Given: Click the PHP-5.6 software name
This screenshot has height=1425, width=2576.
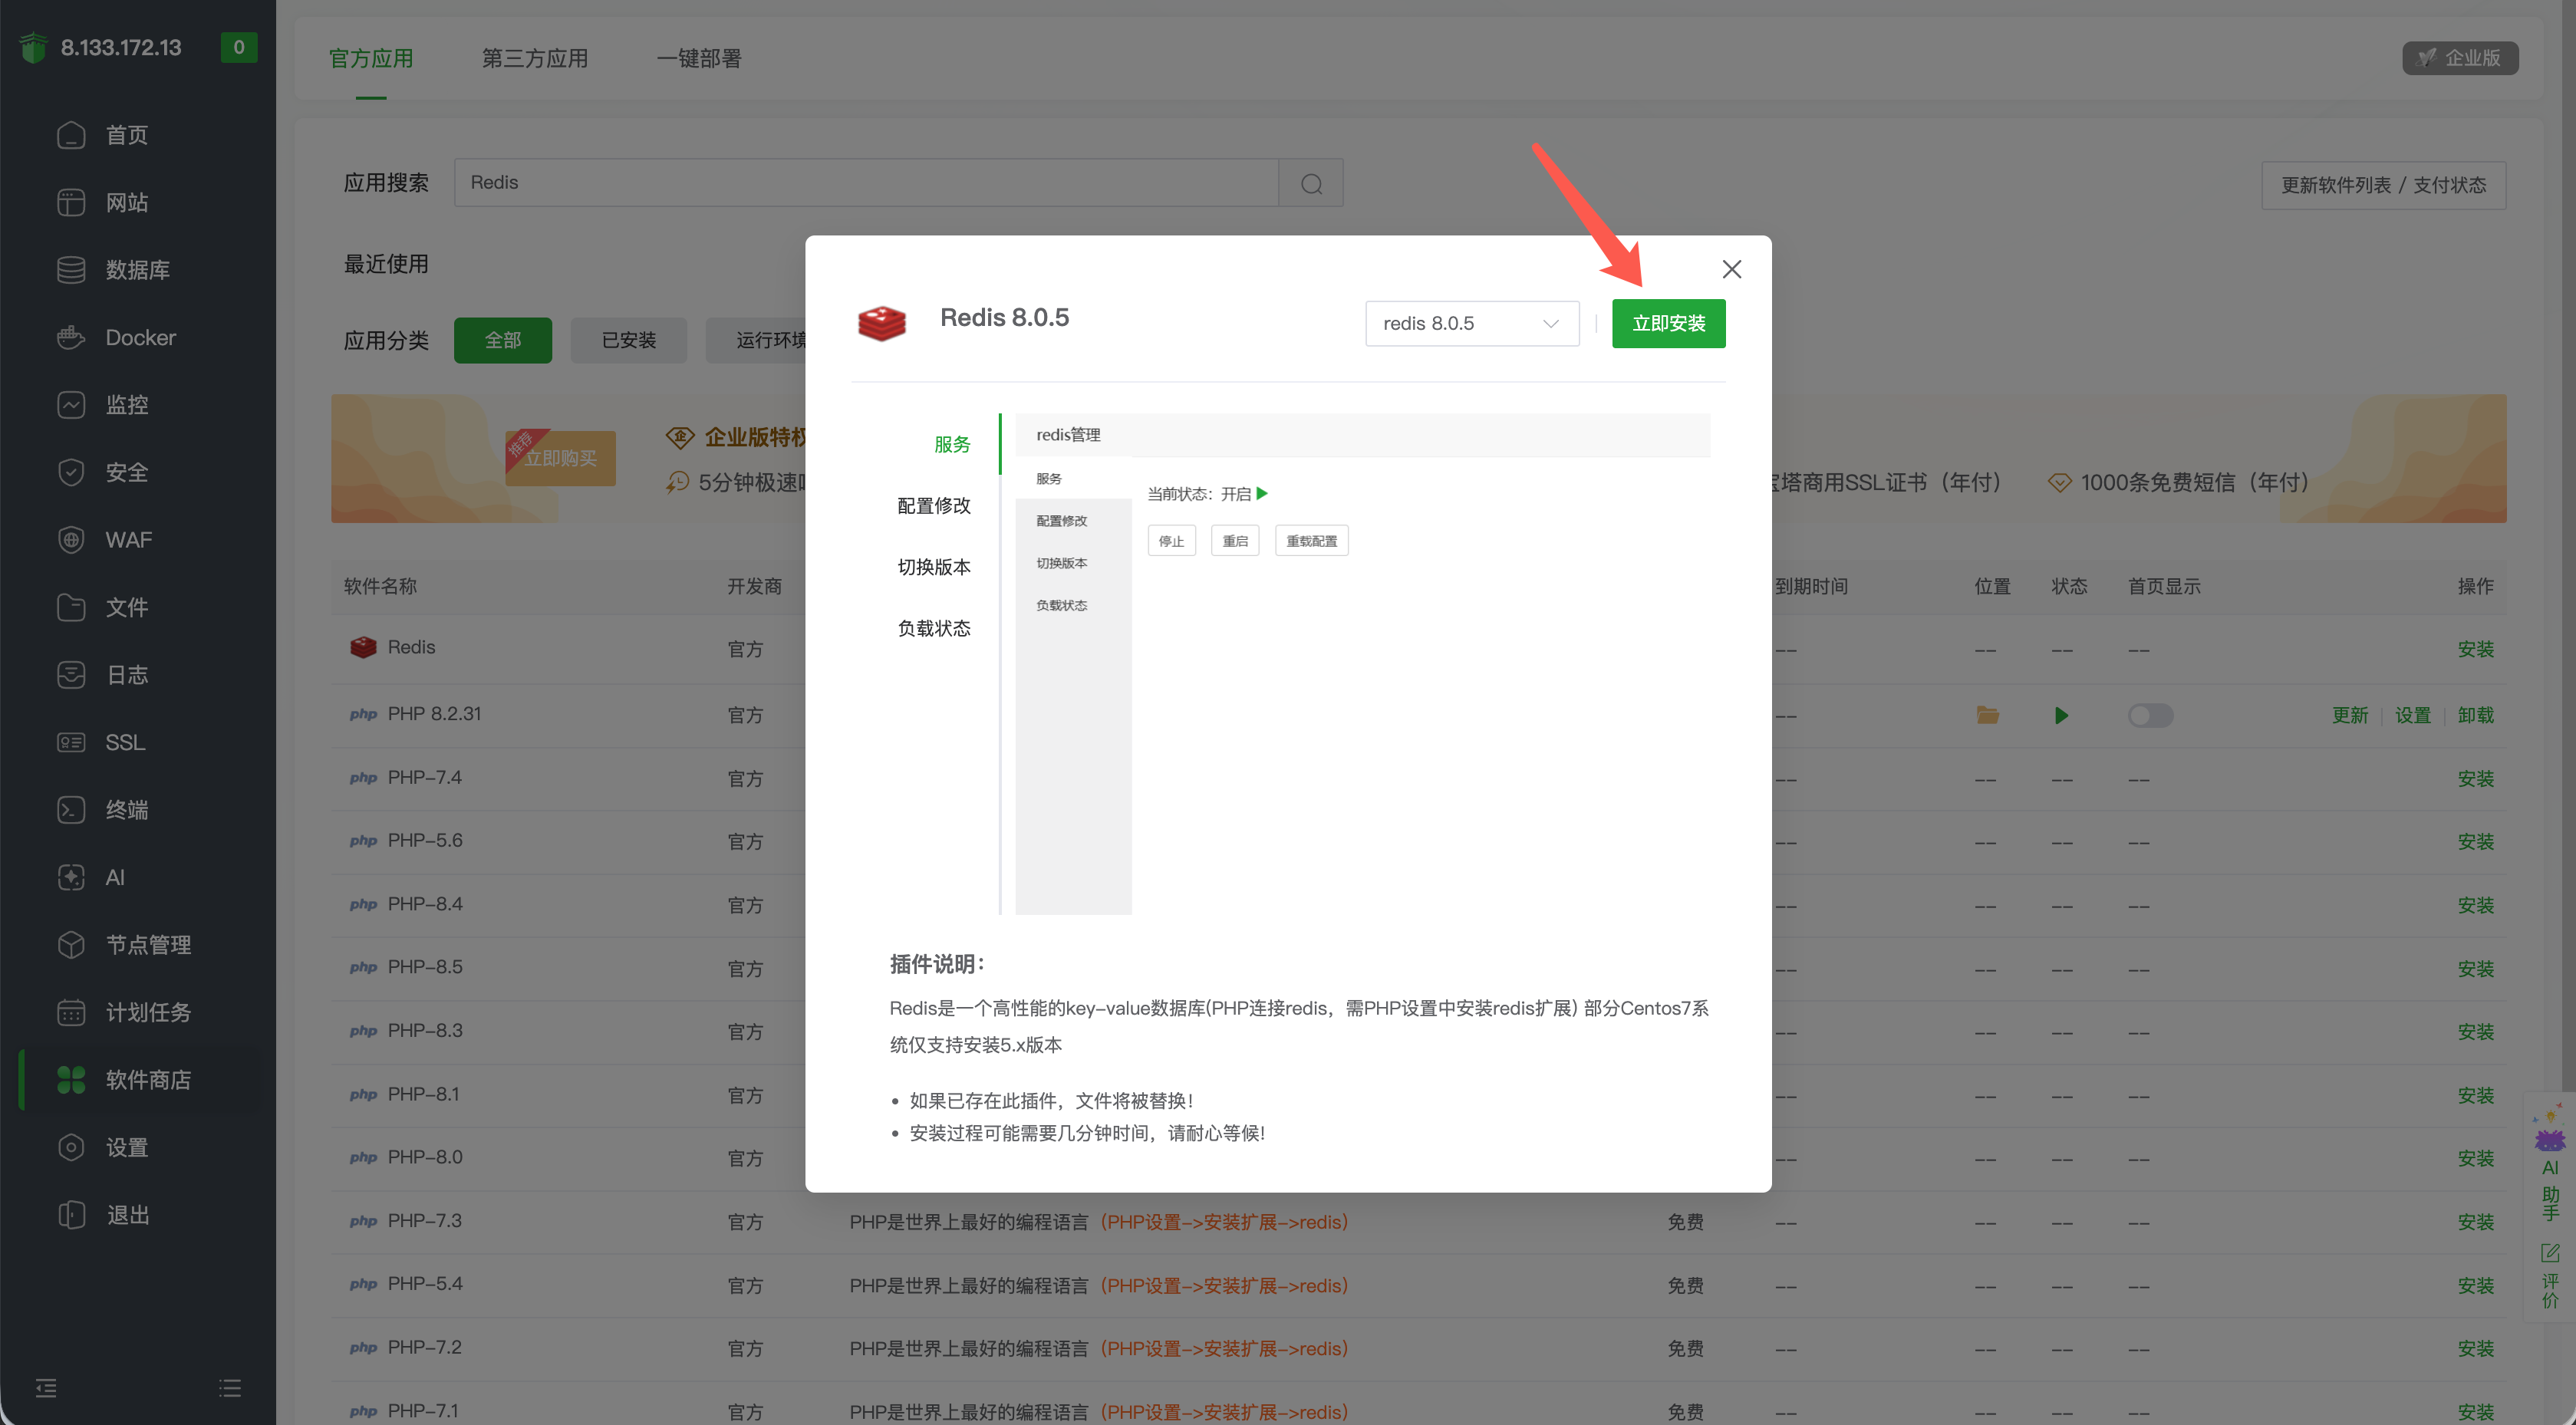Looking at the screenshot, I should [x=425, y=840].
